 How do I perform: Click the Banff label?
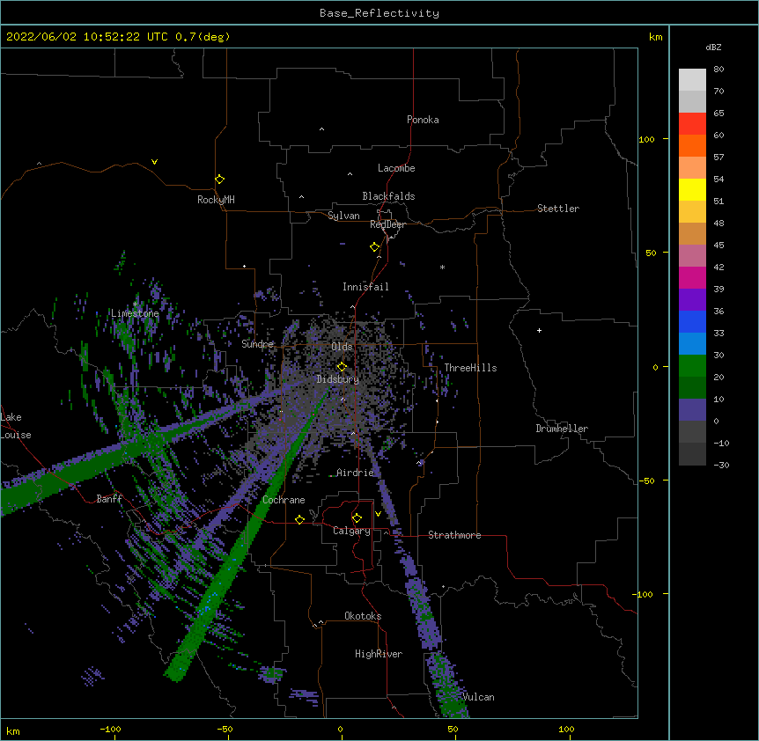[109, 499]
